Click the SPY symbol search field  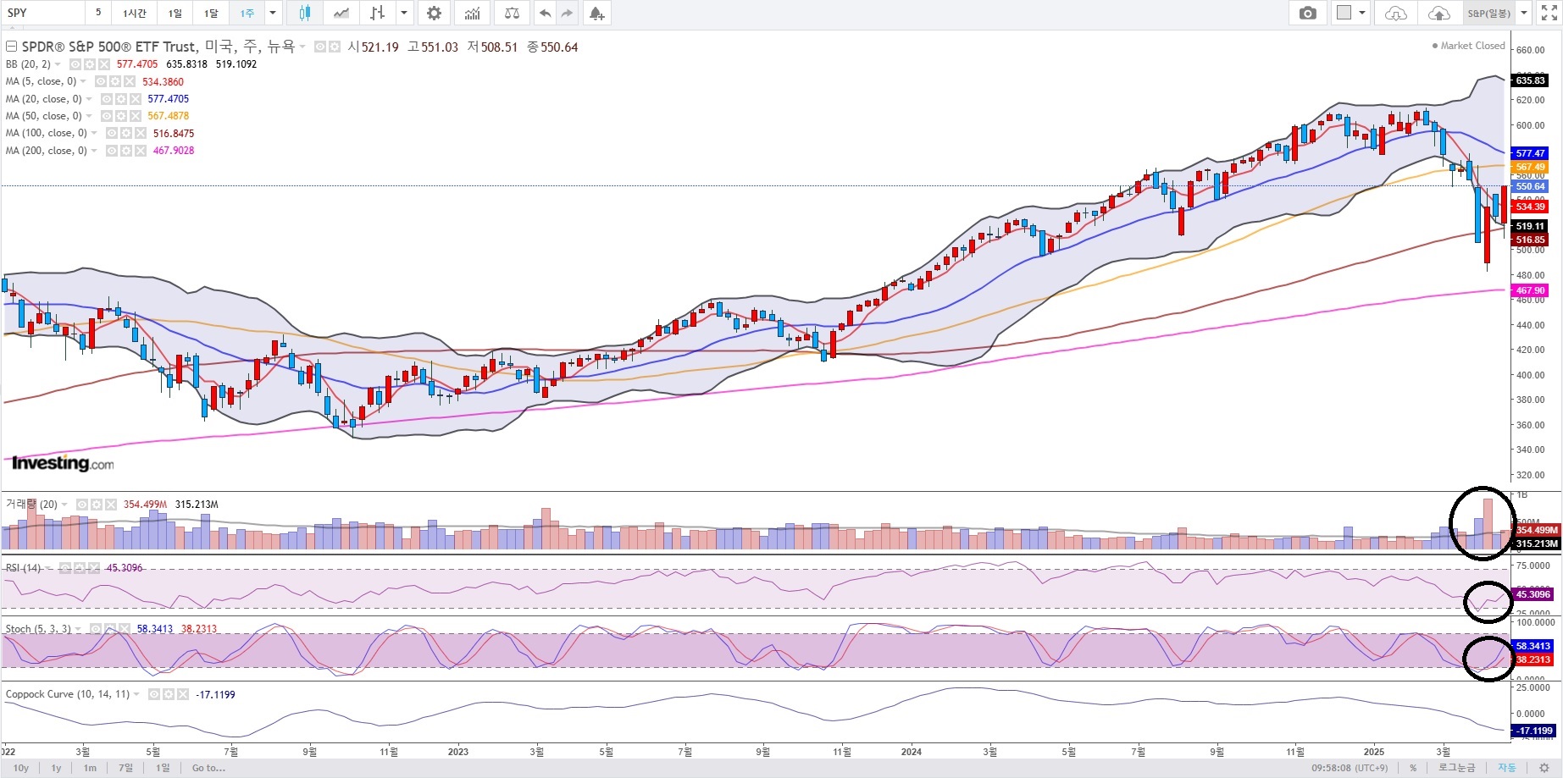[42, 13]
